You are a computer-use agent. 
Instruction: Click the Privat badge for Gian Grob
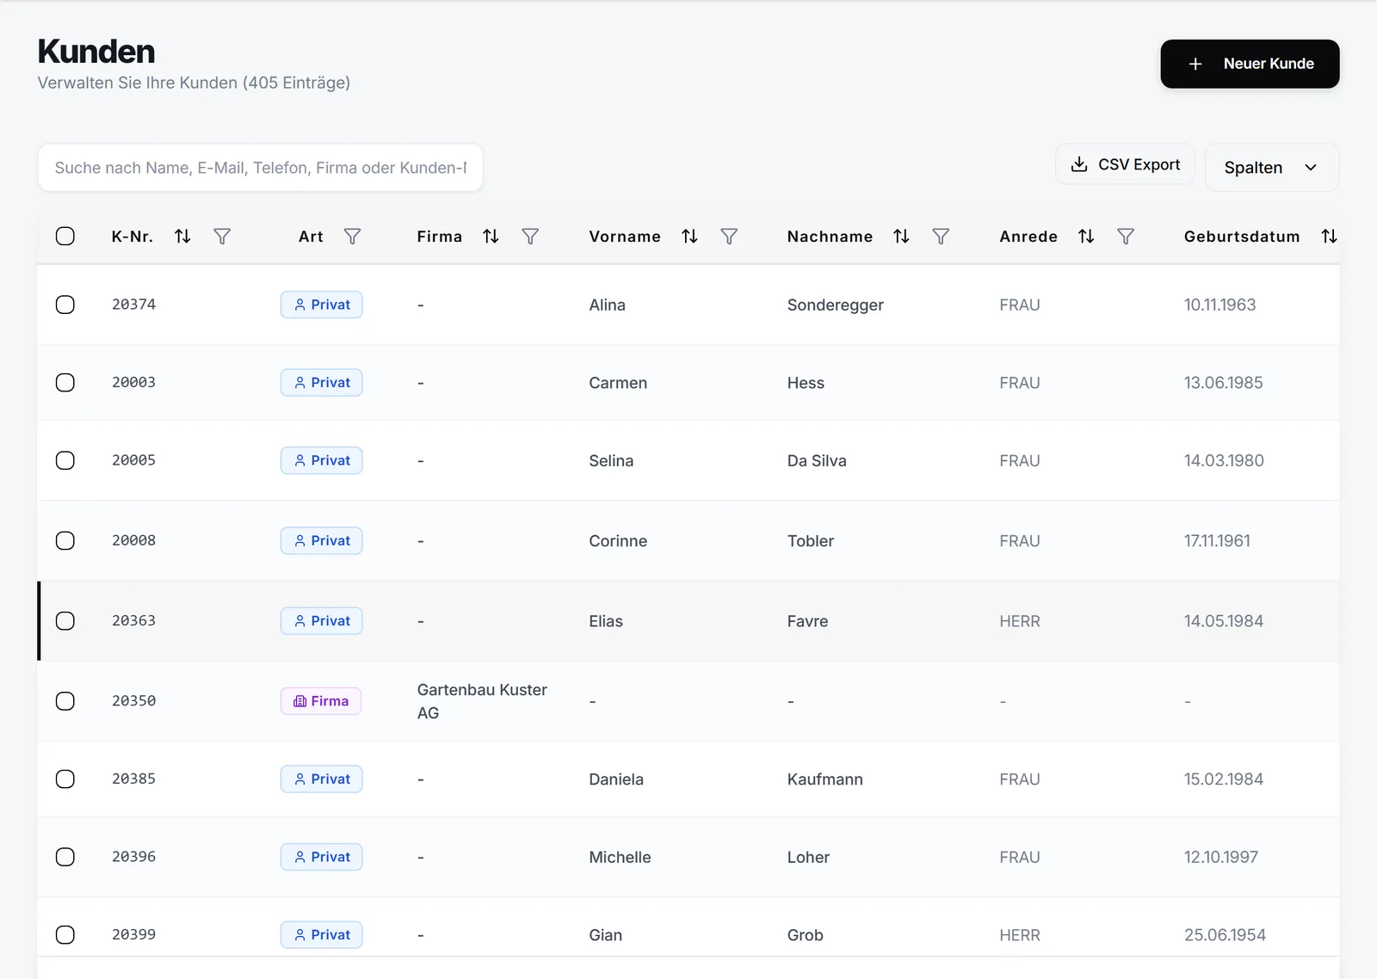[321, 934]
